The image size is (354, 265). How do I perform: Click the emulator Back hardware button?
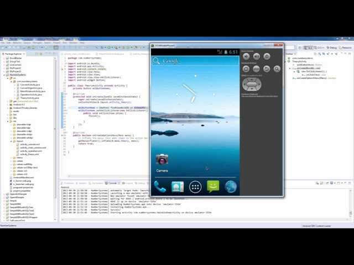(267, 68)
